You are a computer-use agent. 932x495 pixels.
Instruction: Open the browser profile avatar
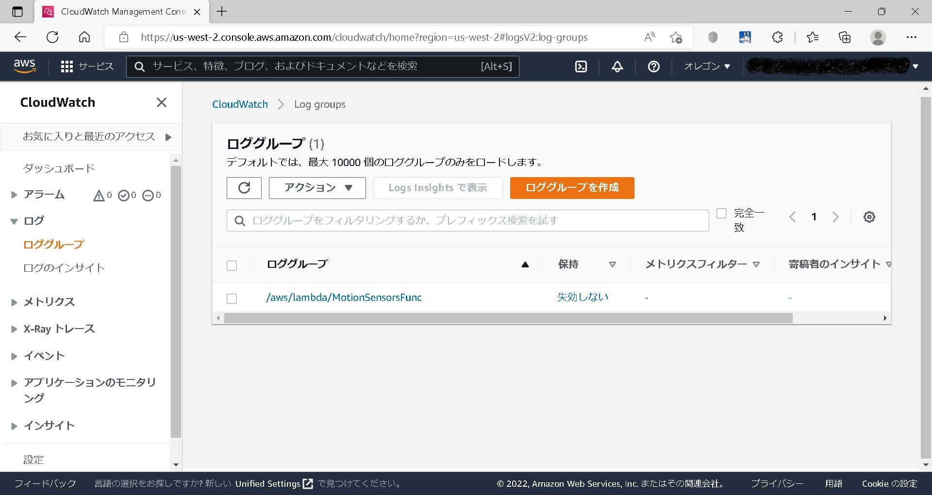[878, 37]
